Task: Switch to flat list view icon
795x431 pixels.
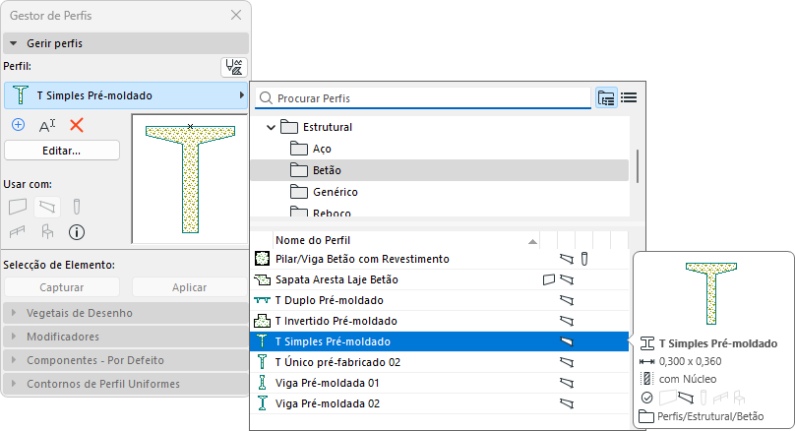Action: click(x=630, y=97)
